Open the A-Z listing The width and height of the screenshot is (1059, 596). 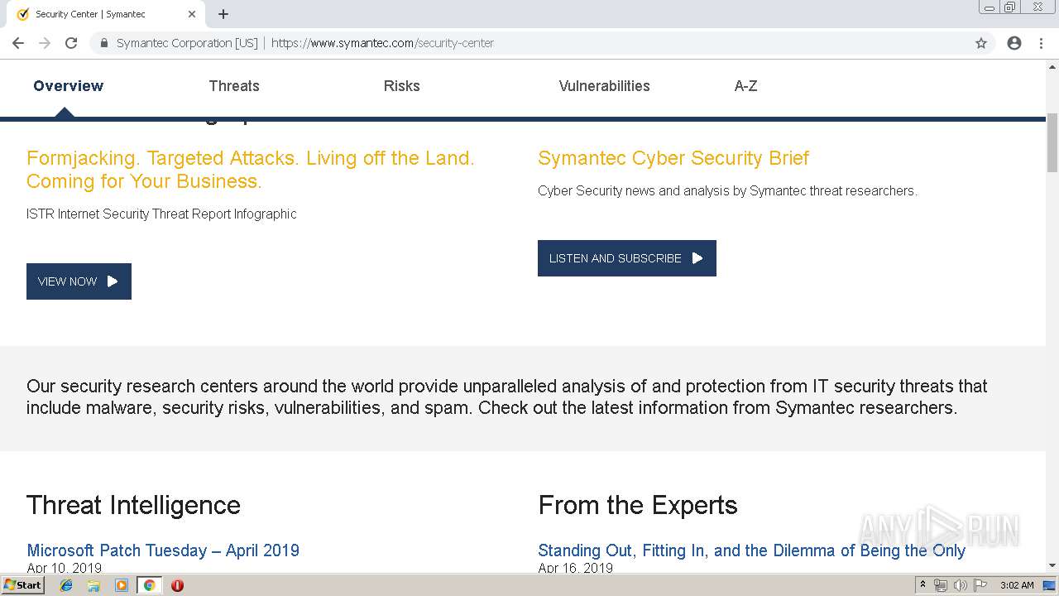pyautogui.click(x=746, y=86)
